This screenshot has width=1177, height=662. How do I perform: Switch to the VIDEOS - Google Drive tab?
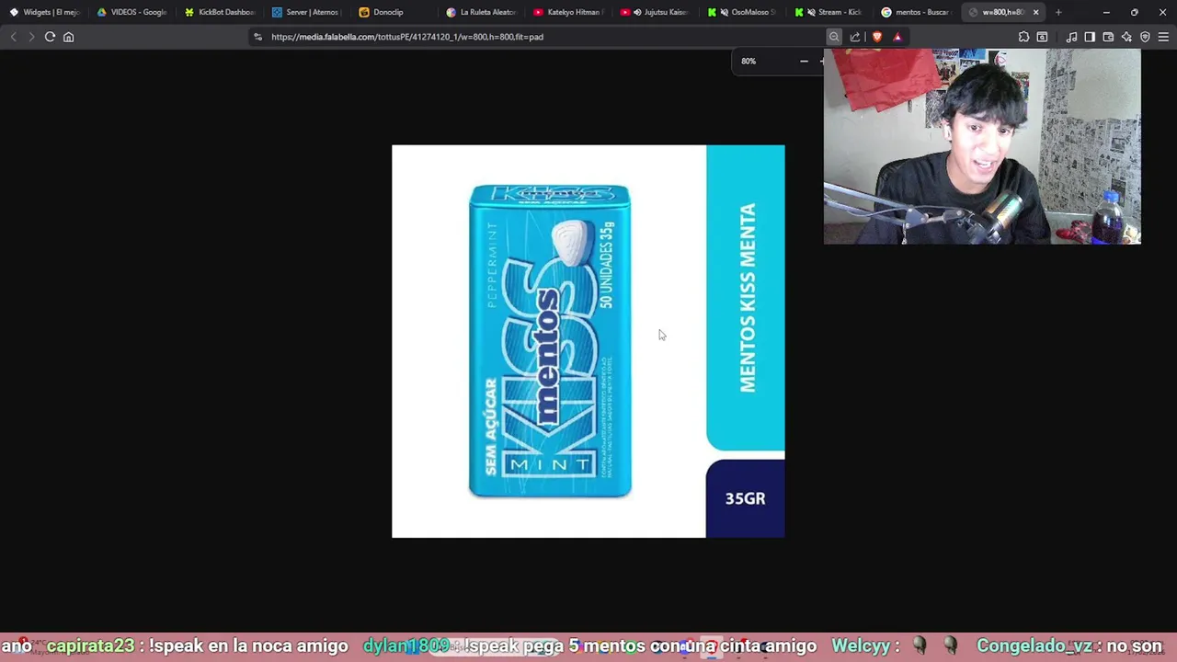pyautogui.click(x=131, y=12)
